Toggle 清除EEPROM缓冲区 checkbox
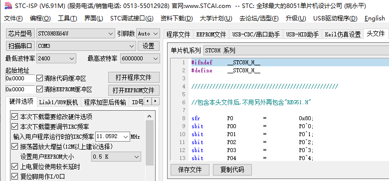 pyautogui.click(x=39, y=89)
